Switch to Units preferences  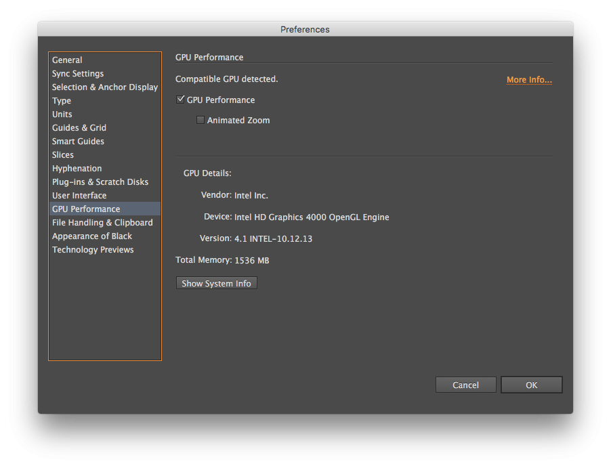(x=105, y=114)
